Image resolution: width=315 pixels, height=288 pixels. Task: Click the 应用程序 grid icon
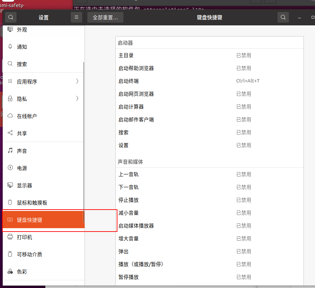(x=10, y=81)
